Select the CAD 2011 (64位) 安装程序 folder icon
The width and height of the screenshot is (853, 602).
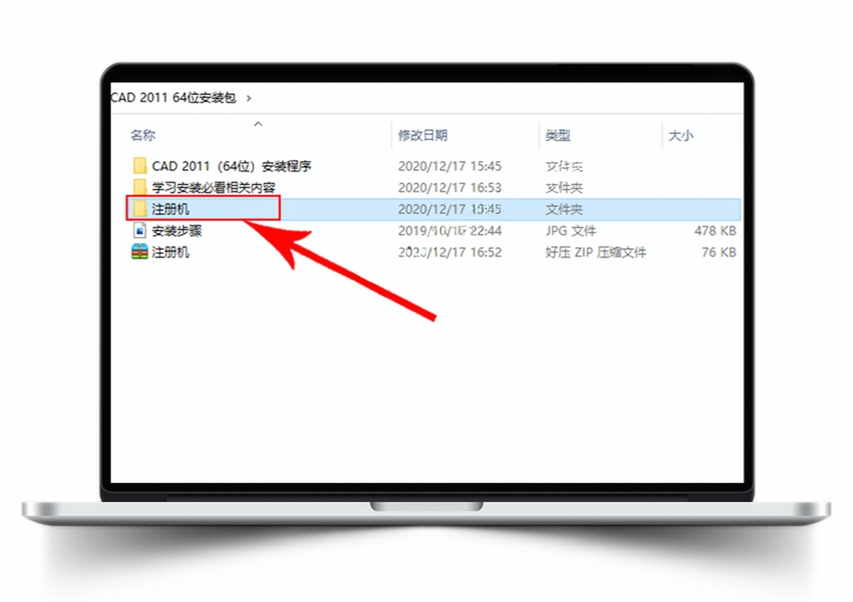click(140, 166)
